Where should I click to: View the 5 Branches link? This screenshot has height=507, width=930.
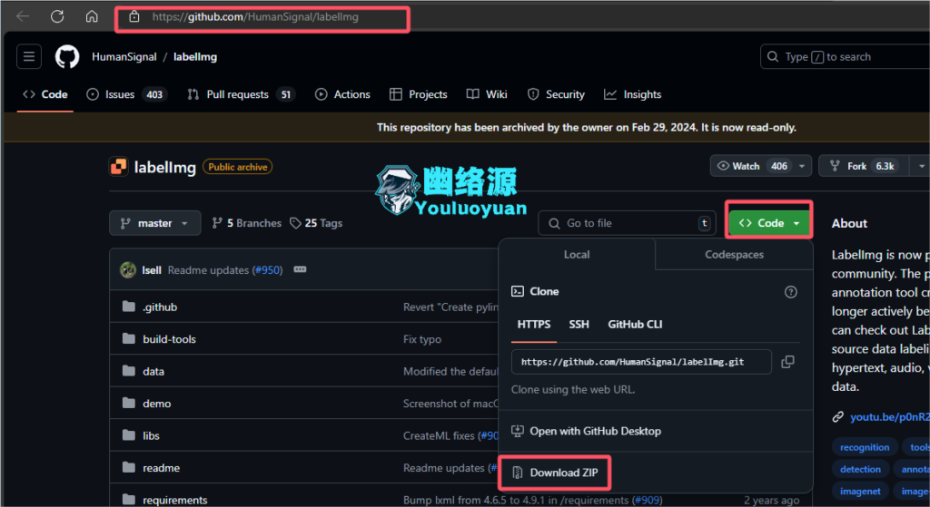[x=247, y=223]
